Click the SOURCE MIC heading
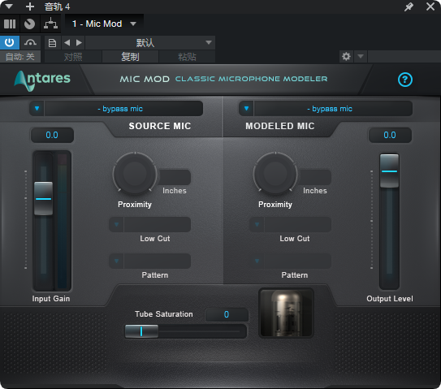The image size is (441, 389). pyautogui.click(x=160, y=126)
